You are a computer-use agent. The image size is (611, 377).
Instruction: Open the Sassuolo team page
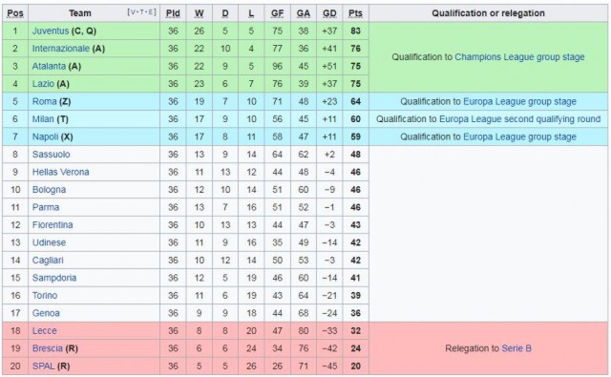tap(51, 155)
